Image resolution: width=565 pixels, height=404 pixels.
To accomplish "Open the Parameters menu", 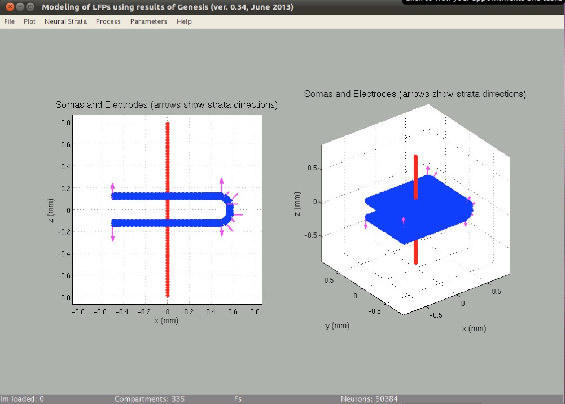I will click(148, 21).
